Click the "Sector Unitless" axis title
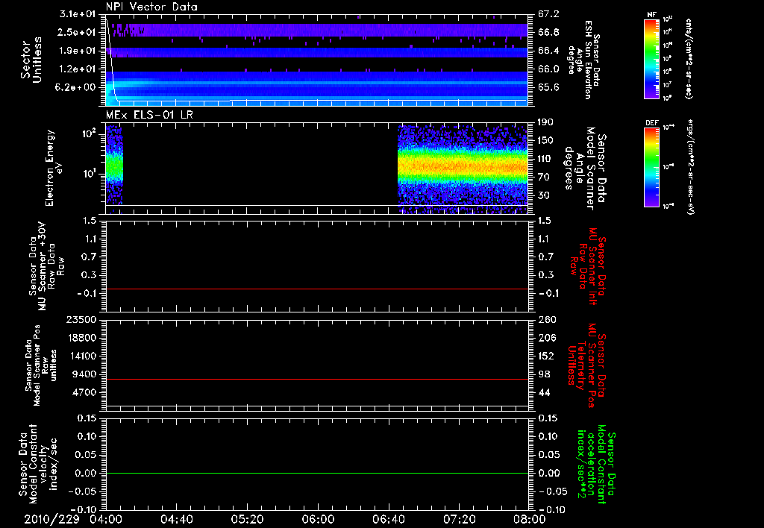The height and width of the screenshot is (528, 764). [x=31, y=60]
